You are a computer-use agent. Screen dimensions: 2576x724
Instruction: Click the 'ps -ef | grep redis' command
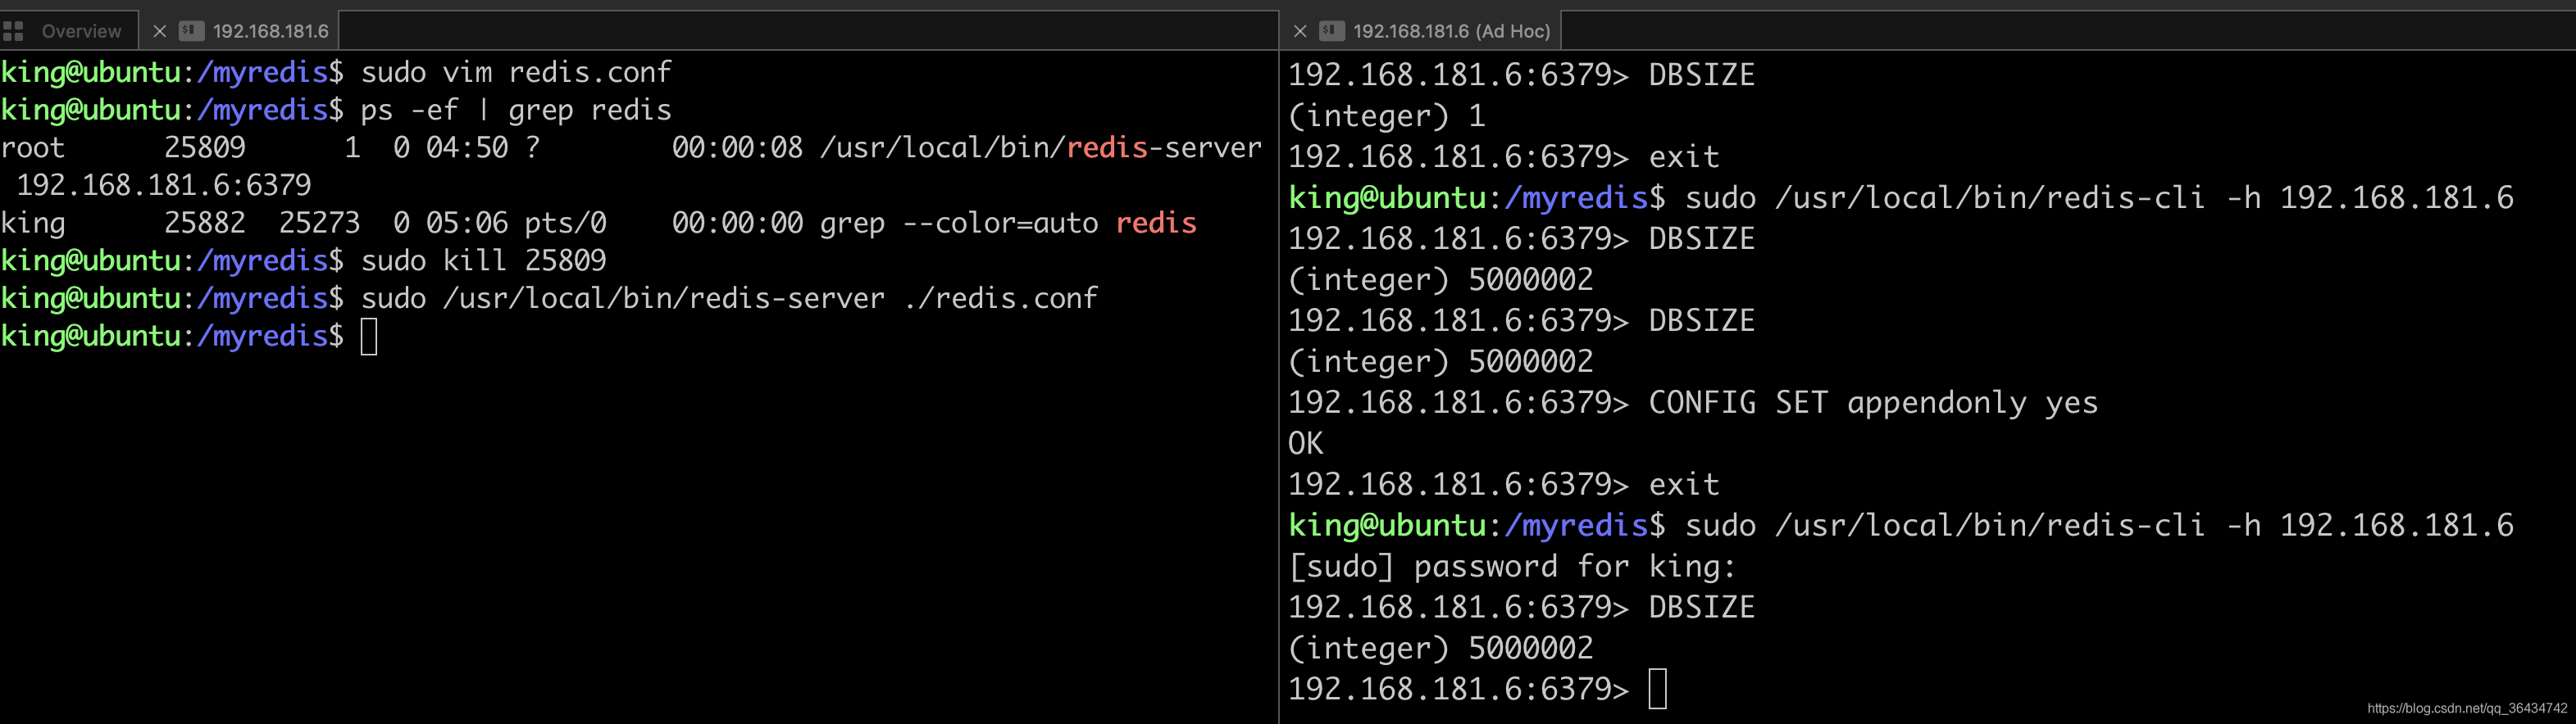coord(516,110)
